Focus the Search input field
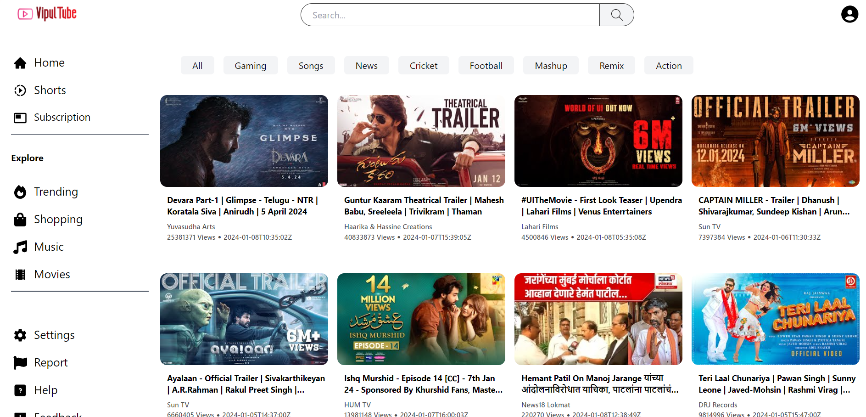The image size is (866, 417). click(x=450, y=15)
